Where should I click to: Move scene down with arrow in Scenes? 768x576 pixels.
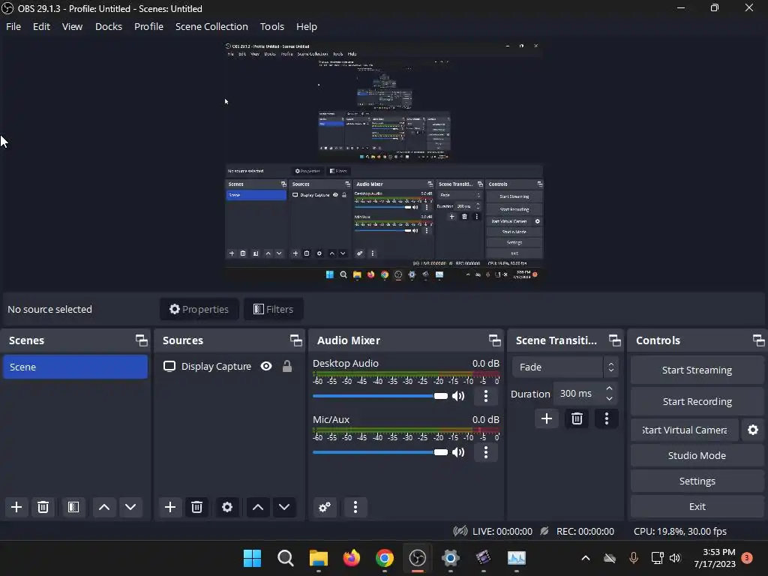tap(130, 507)
